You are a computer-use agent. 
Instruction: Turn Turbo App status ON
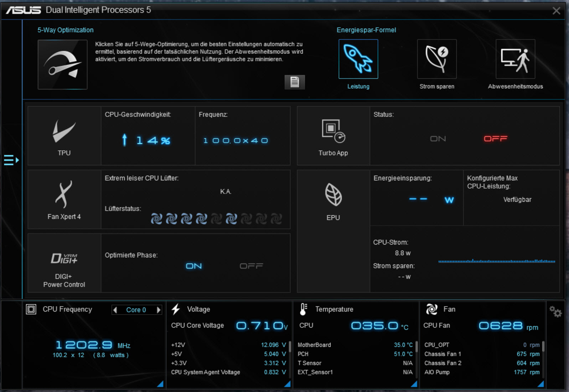coord(438,139)
